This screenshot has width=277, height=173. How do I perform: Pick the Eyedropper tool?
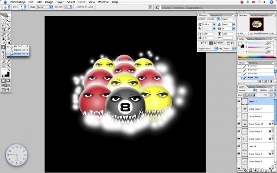[8, 61]
